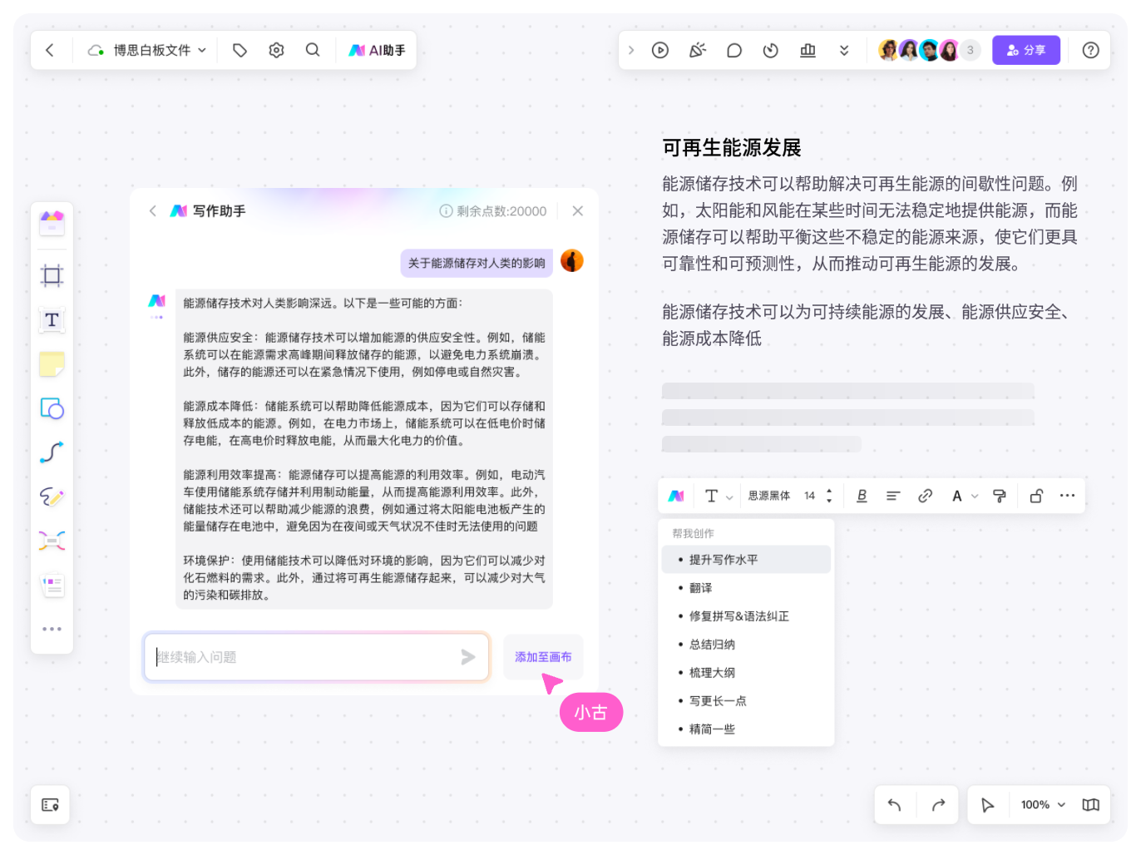The width and height of the screenshot is (1141, 855).
Task: Open more tools with the sidebar dots
Action: pos(52,629)
